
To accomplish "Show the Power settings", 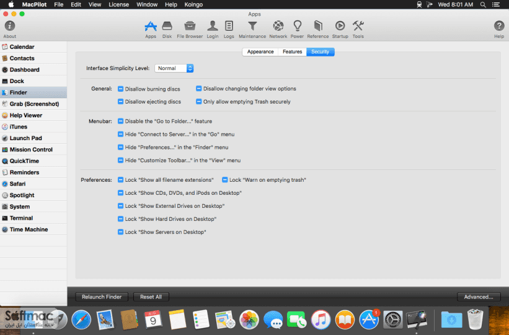I will tap(297, 30).
